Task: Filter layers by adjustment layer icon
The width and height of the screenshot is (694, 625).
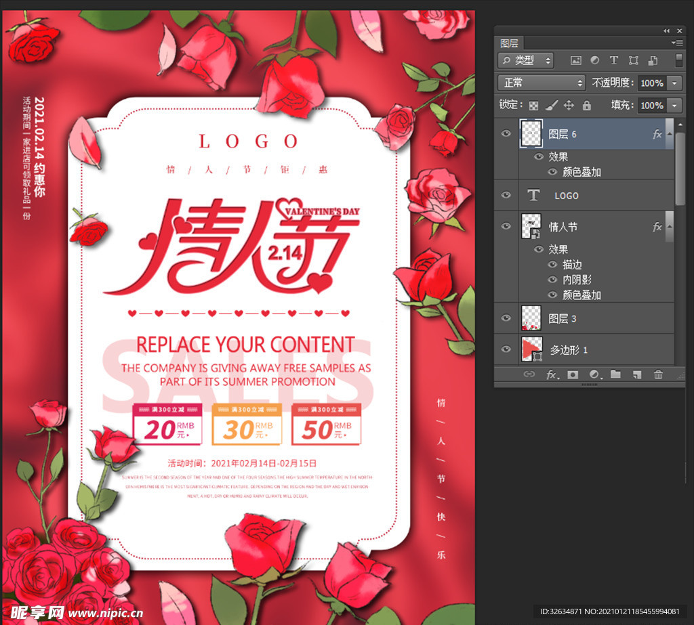Action: point(595,60)
